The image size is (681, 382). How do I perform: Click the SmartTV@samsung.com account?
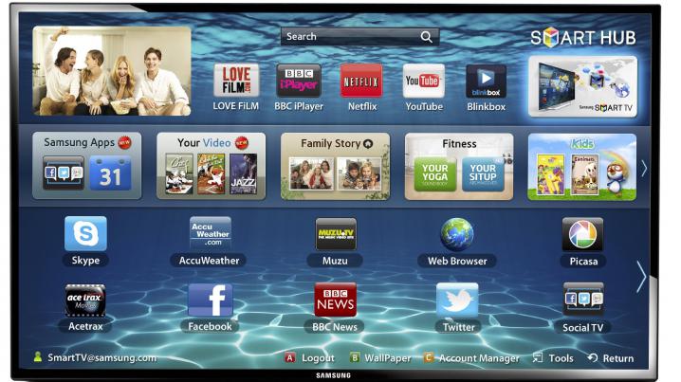pyautogui.click(x=102, y=357)
